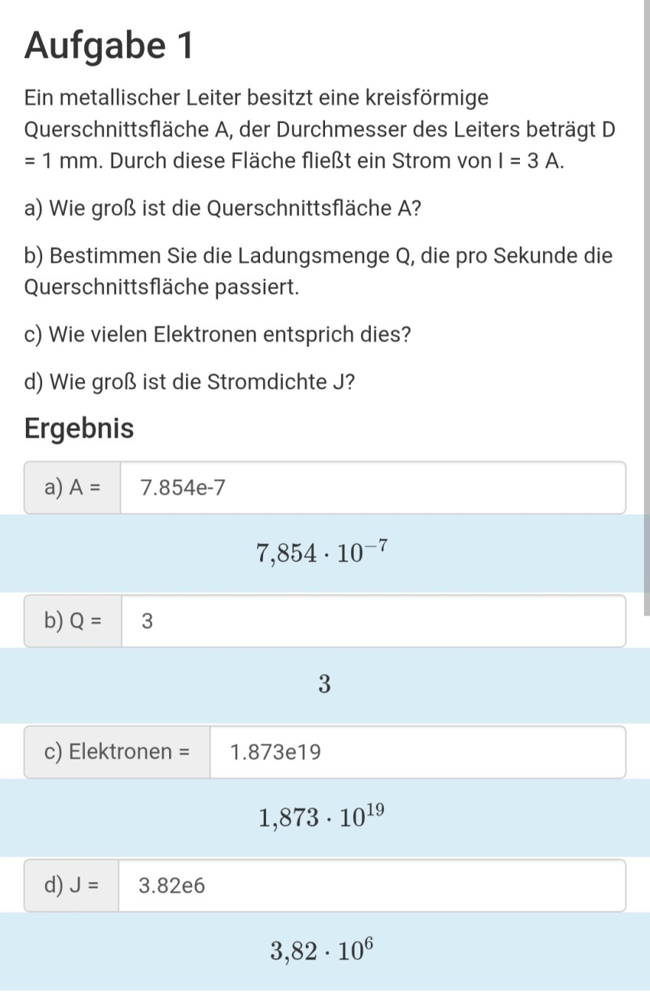Click question a) about Querschnittsfläche A
This screenshot has height=992, width=650.
[223, 209]
